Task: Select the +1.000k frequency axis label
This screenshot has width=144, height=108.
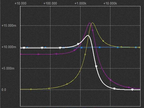Action: 81,4
